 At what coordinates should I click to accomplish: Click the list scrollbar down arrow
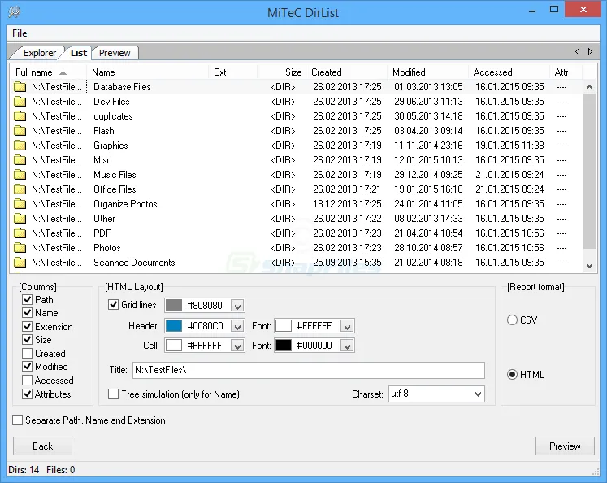pos(589,266)
